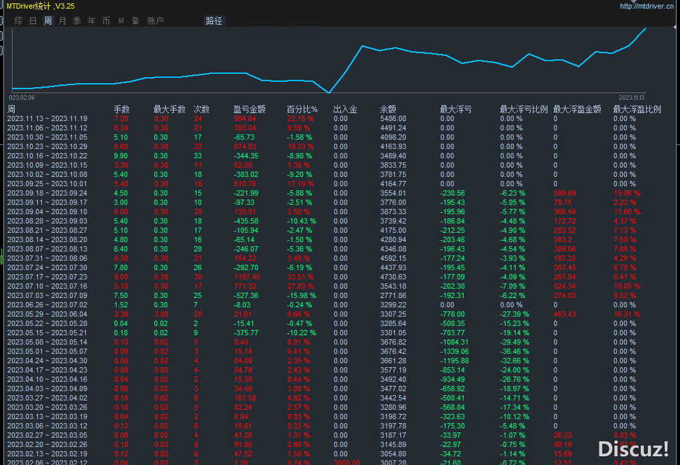Switch to the 综 summary tab

(18, 21)
